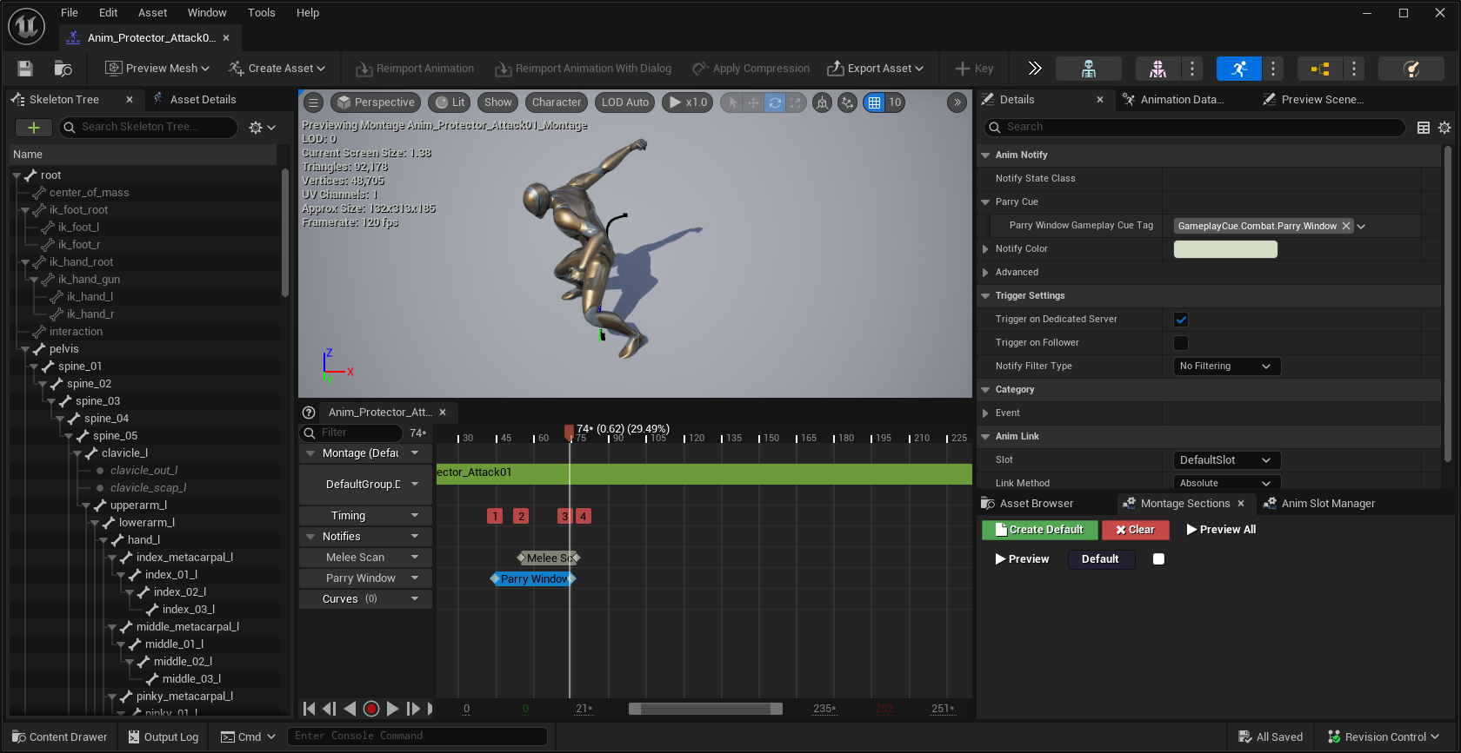Open the viewport hamburger options menu
Image resolution: width=1461 pixels, height=753 pixels.
(x=314, y=102)
